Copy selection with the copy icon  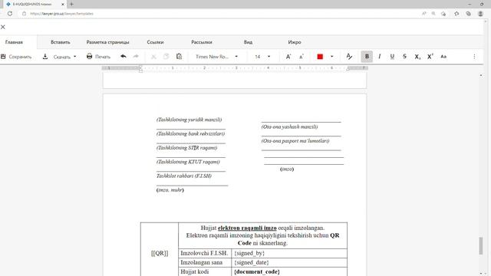coord(166,57)
